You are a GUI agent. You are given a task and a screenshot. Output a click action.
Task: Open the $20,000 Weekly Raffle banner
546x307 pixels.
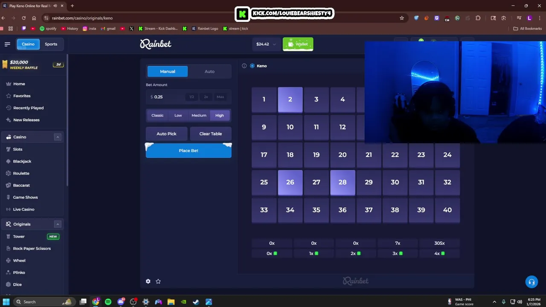pyautogui.click(x=32, y=65)
